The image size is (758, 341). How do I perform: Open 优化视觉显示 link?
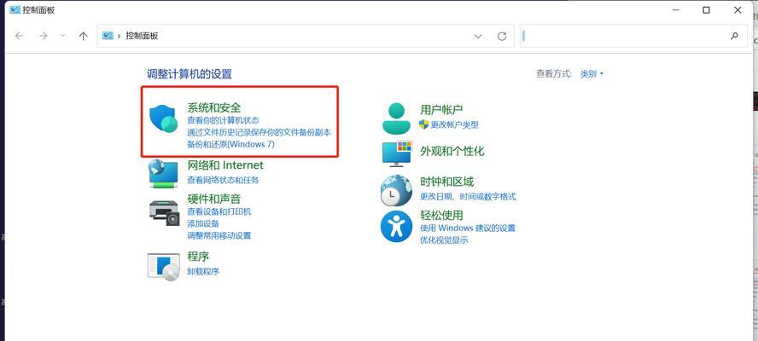444,240
